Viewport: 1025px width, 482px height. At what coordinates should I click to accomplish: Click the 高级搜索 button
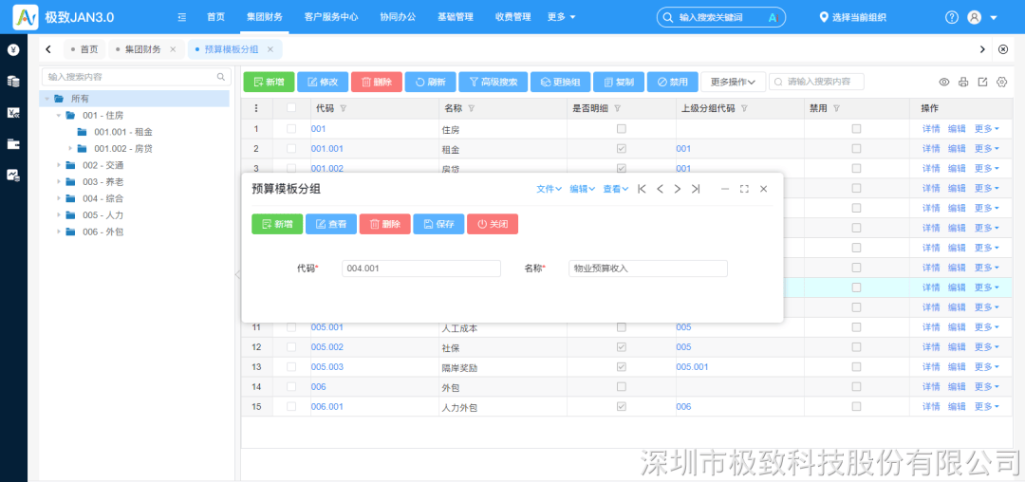coord(493,82)
